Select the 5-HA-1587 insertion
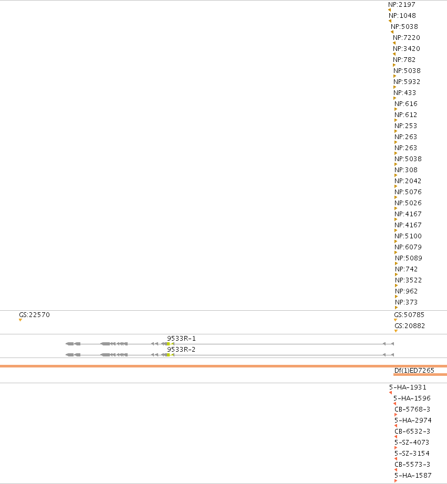Image resolution: width=447 pixels, height=484 pixels. tap(413, 476)
